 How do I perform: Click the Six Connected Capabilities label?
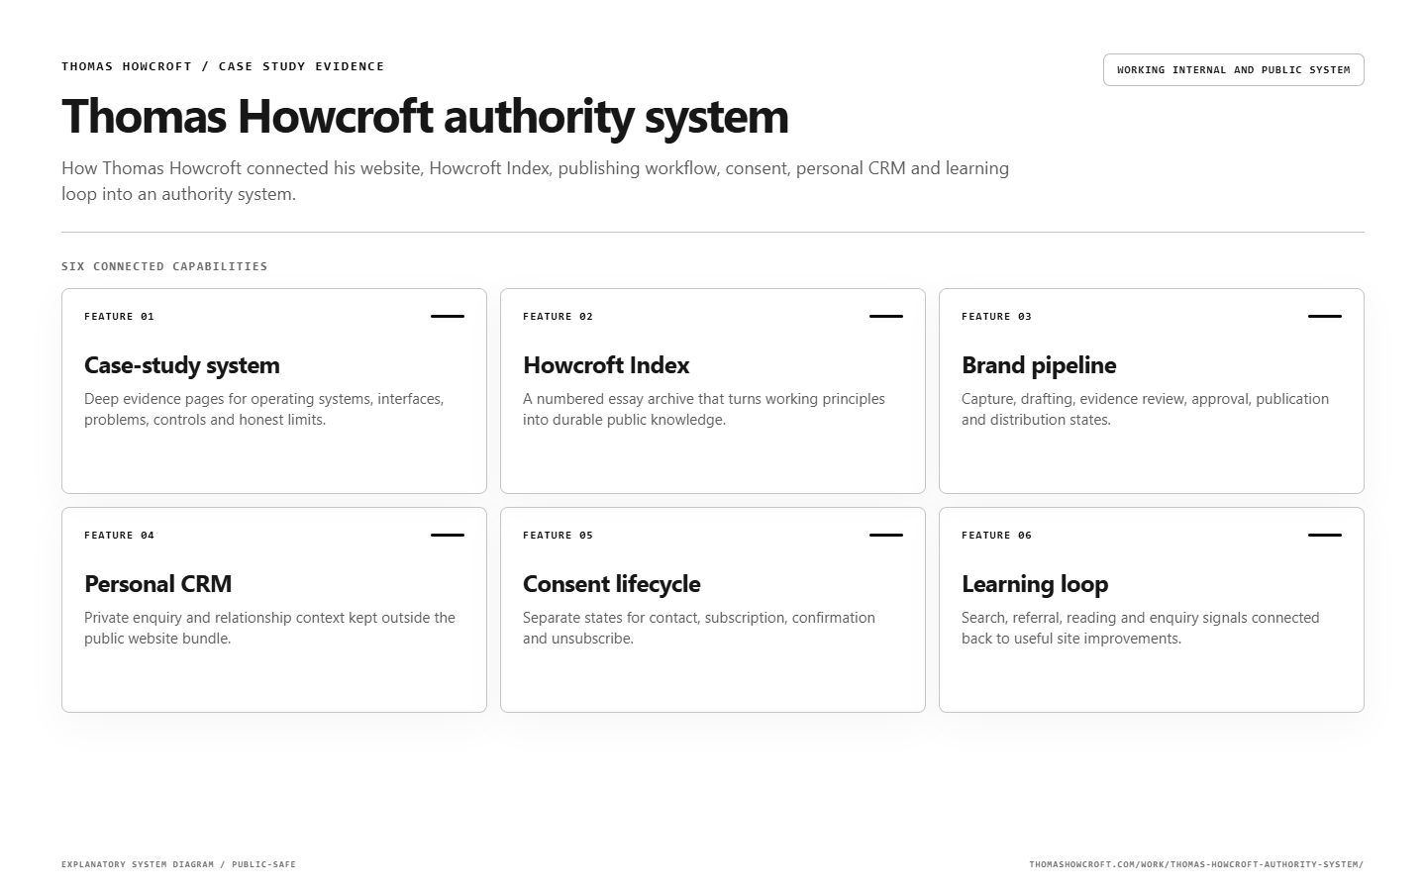[164, 266]
